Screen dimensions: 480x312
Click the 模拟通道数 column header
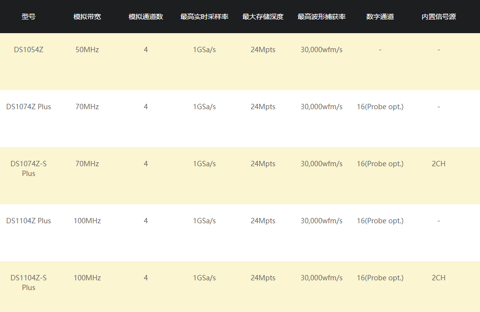(x=146, y=17)
